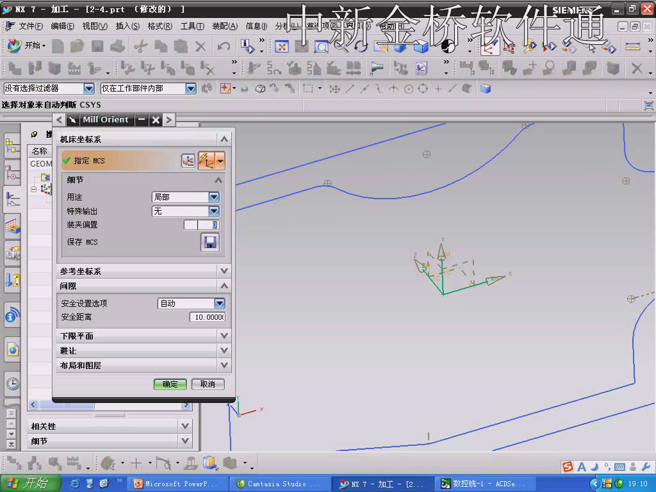Open the 插入(S) menu

127,26
